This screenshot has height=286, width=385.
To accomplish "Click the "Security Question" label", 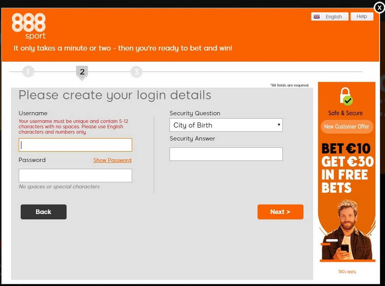I will pos(195,113).
